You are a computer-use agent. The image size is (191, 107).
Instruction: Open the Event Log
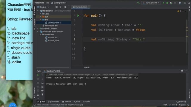tap(181, 102)
